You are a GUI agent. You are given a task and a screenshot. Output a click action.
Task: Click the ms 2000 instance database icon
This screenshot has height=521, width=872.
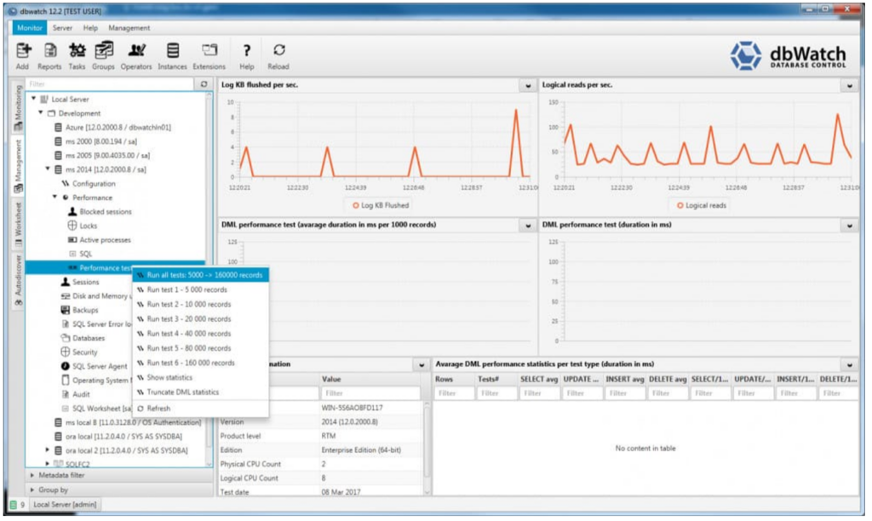point(59,141)
